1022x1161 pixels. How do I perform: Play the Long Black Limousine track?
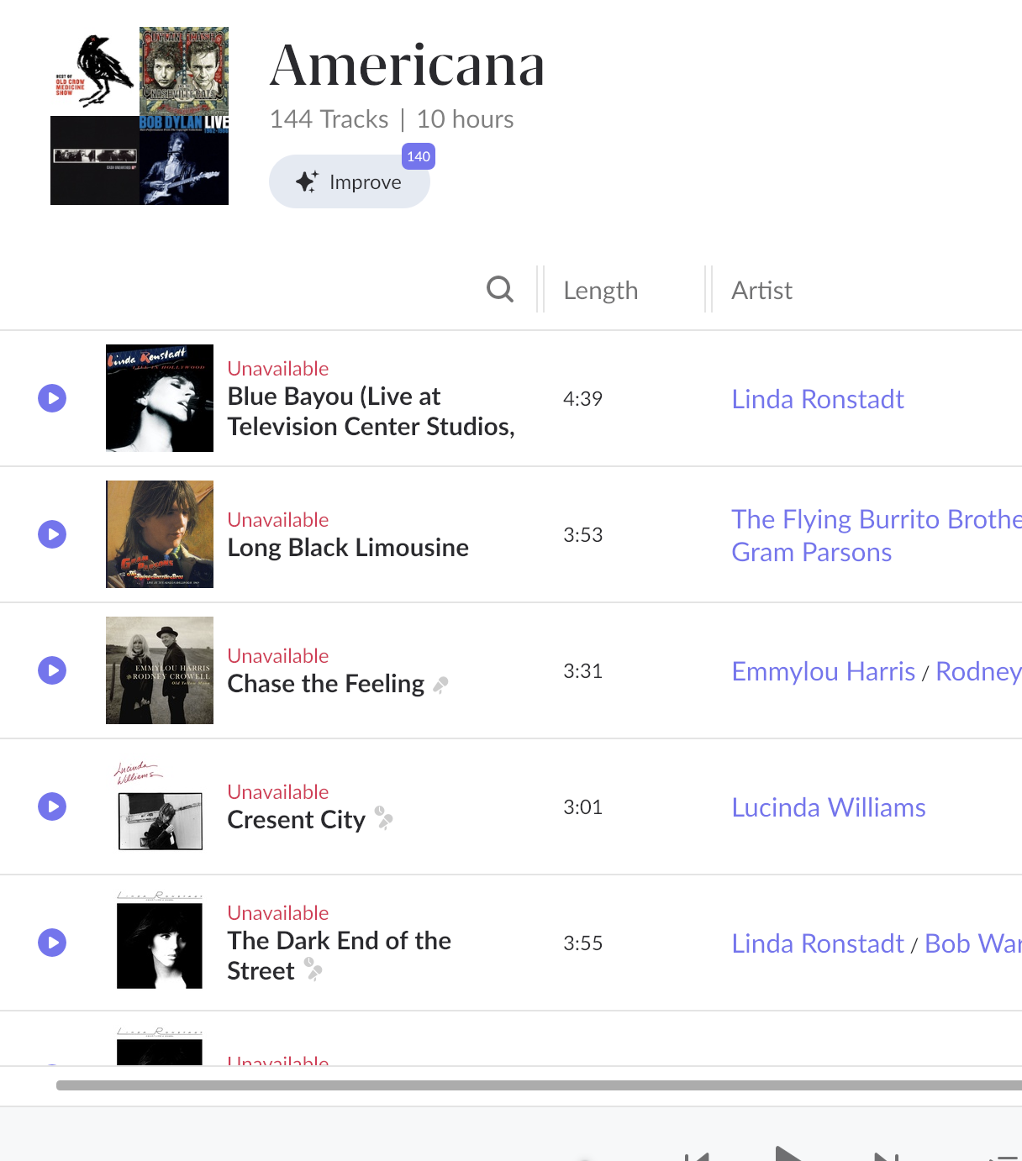tap(52, 534)
